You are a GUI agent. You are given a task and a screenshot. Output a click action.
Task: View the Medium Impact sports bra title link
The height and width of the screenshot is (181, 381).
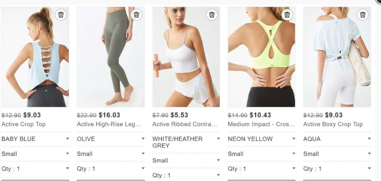pos(261,124)
